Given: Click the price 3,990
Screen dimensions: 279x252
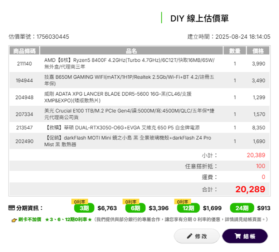Looking at the screenshot, I should 258,64.
